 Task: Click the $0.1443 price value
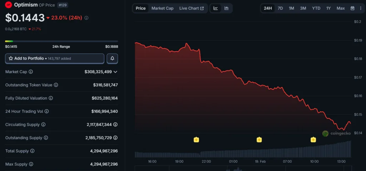coord(25,18)
